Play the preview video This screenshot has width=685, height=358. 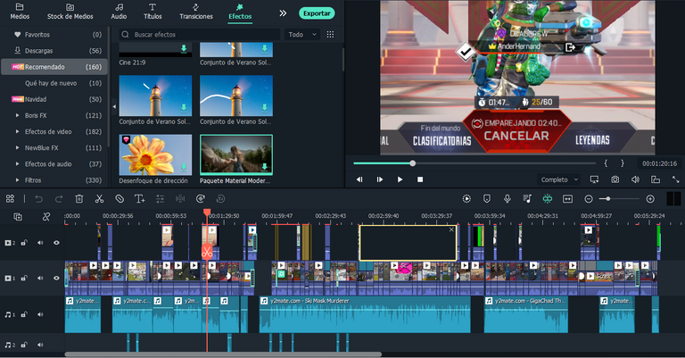coord(400,179)
